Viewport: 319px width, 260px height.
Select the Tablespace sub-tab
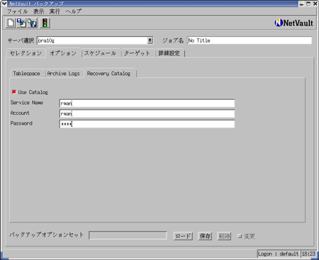[26, 74]
